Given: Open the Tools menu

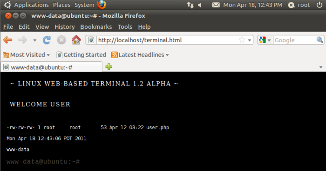Looking at the screenshot, I should 125,27.
